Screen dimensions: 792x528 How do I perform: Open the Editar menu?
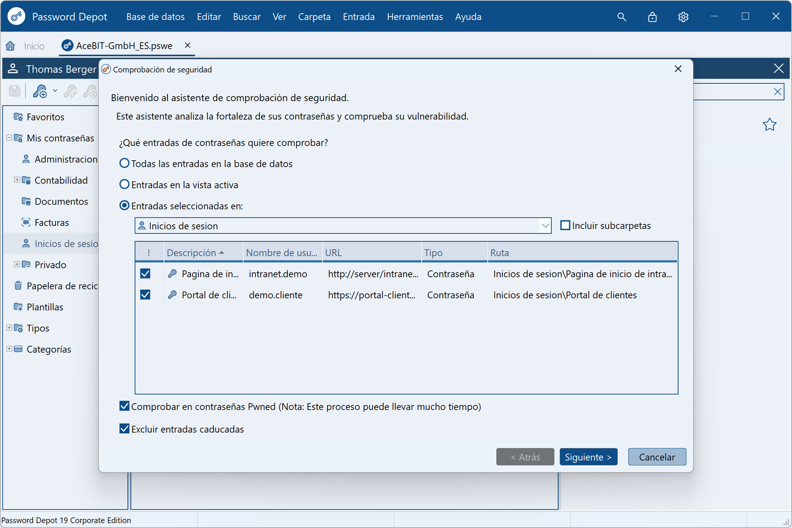[209, 17]
